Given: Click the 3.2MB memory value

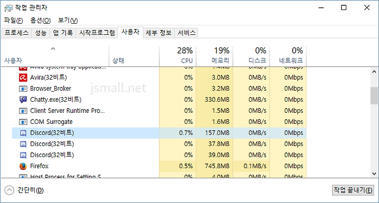Looking at the screenshot, I should [221, 89].
